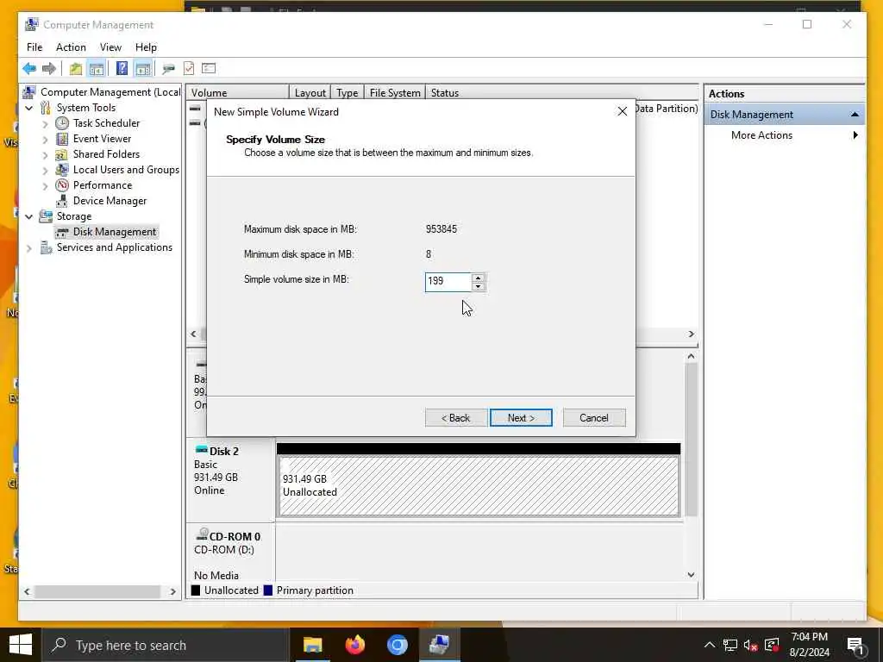Viewport: 883px width, 662px height.
Task: Toggle Show/Hide Action Pane toolbar icon
Action: coord(143,69)
